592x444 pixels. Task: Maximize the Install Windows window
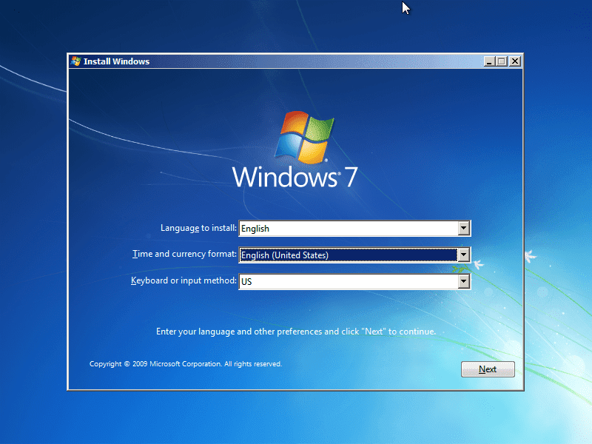[502, 61]
